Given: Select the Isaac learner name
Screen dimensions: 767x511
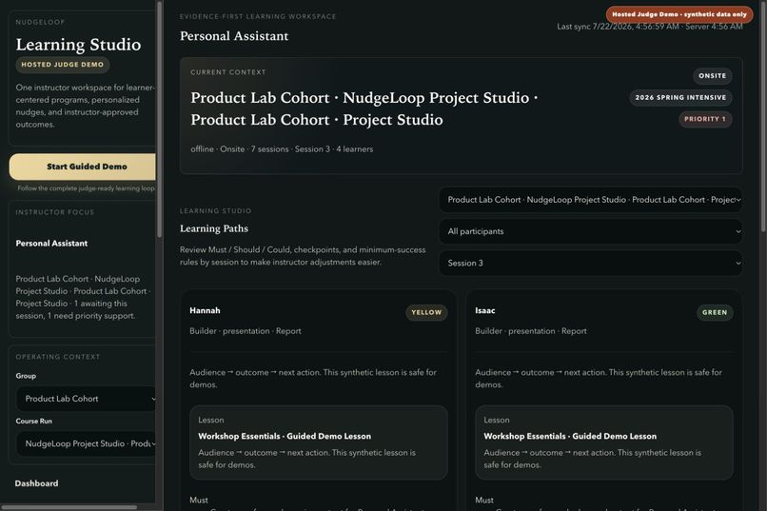Looking at the screenshot, I should (x=484, y=310).
